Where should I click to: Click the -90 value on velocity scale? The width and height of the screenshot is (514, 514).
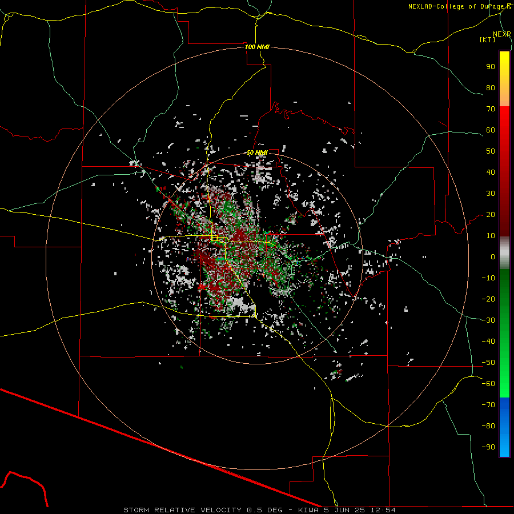pyautogui.click(x=488, y=447)
